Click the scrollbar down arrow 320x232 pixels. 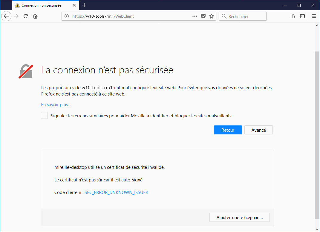coord(317,229)
